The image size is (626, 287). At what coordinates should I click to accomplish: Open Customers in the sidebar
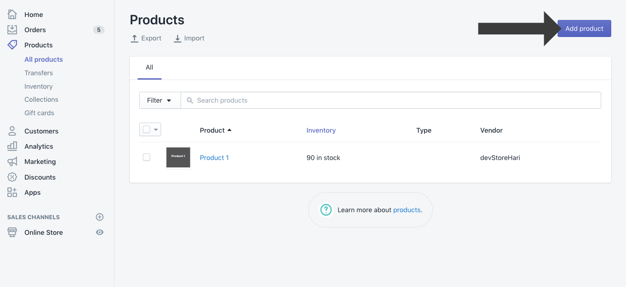(41, 131)
